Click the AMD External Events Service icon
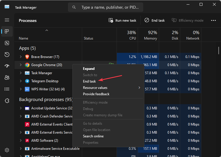The height and width of the screenshot is (157, 221). [27, 132]
